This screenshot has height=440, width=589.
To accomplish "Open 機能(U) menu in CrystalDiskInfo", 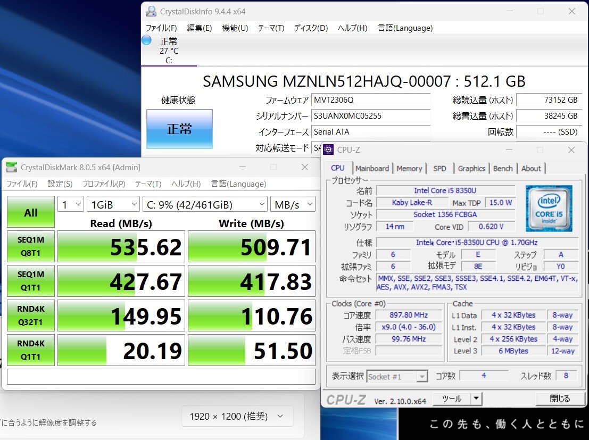I will 235,28.
